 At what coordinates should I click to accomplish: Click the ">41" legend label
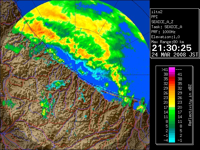click(165, 69)
